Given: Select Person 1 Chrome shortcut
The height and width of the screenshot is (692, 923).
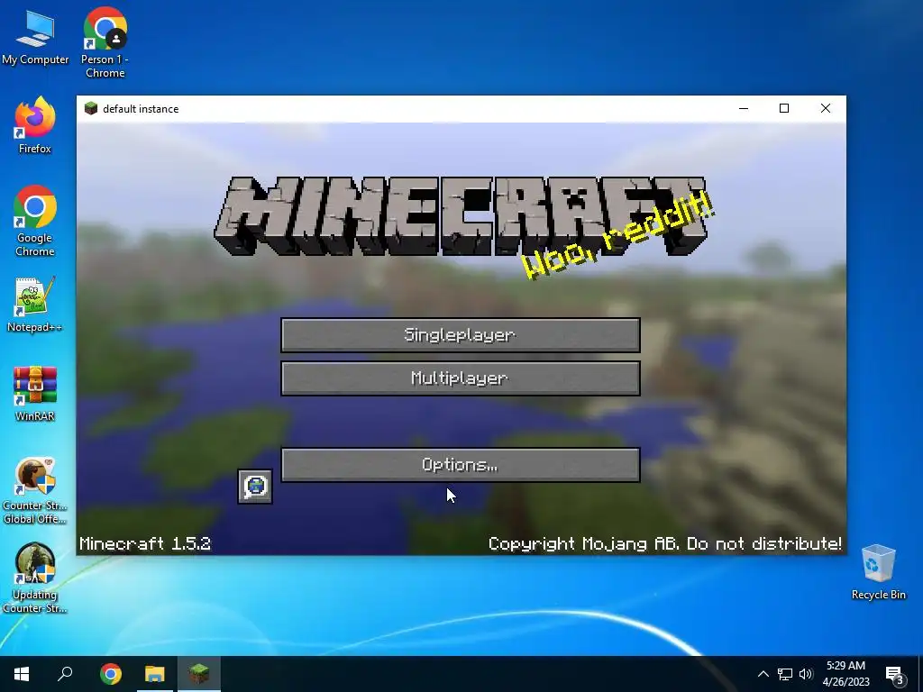Looking at the screenshot, I should (x=105, y=42).
